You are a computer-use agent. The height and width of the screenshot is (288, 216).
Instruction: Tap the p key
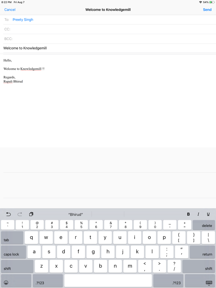[x=164, y=237]
